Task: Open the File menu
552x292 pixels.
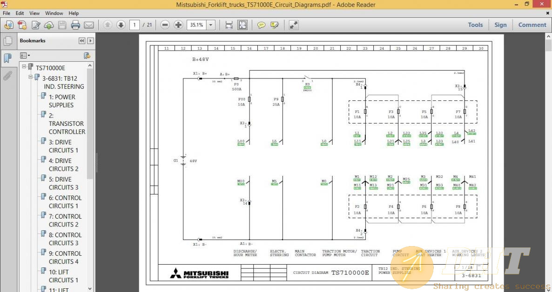Action: (x=7, y=13)
